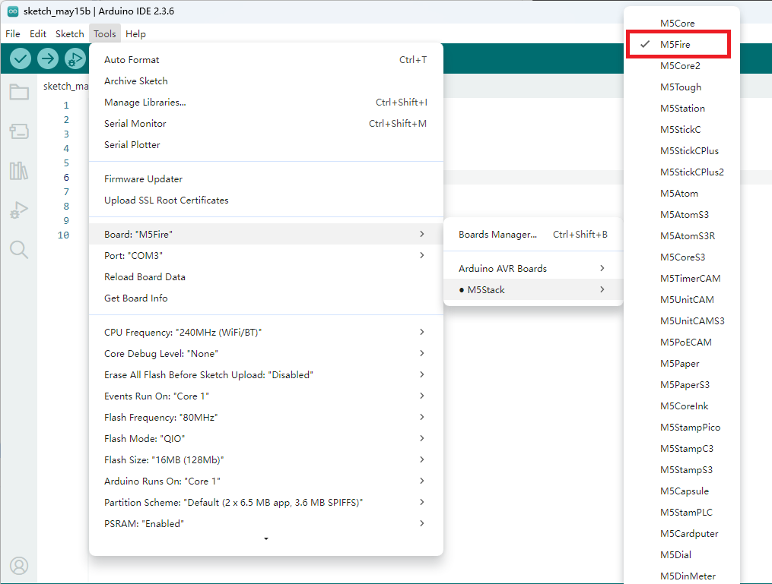Close the Tools menu
This screenshot has height=584, width=772.
coord(105,34)
